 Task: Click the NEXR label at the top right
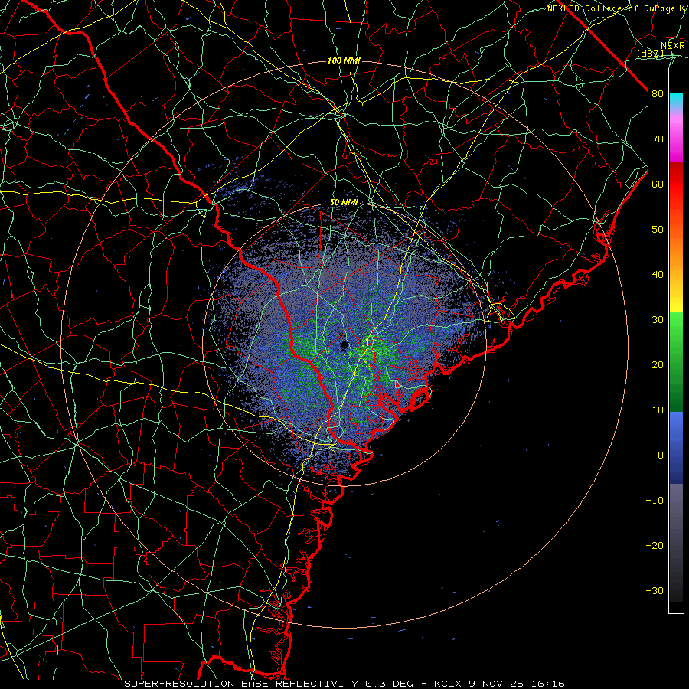(673, 46)
